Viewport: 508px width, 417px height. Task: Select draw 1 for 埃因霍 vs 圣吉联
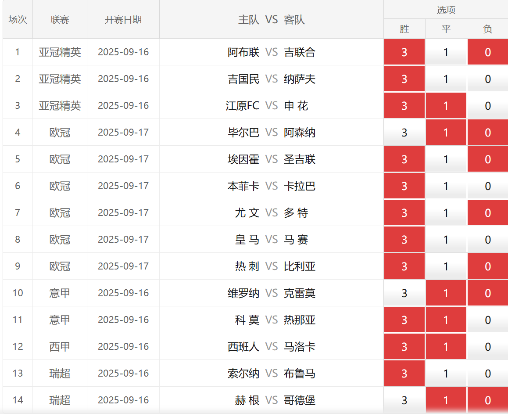coord(446,159)
